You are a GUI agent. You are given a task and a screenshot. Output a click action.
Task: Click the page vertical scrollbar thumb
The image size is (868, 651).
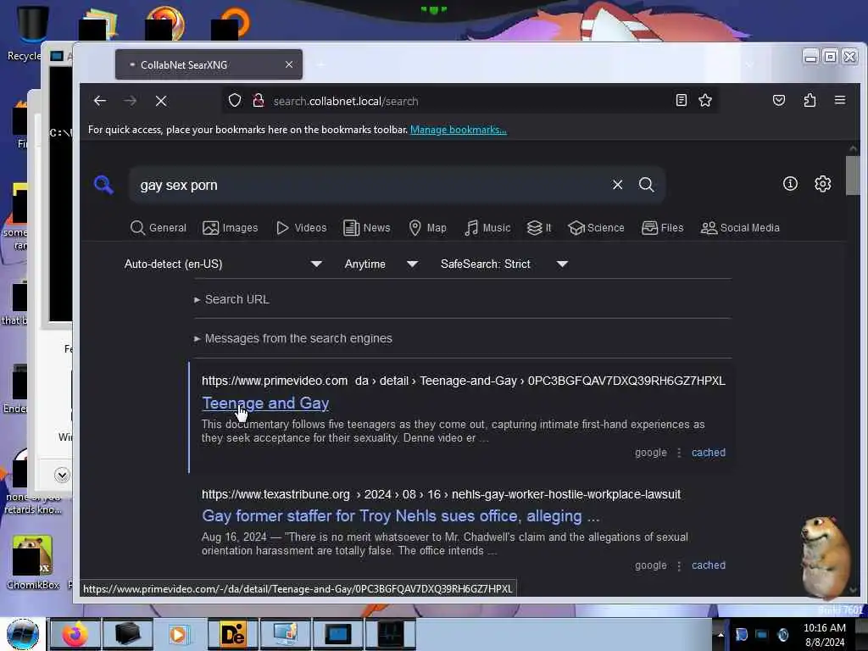click(x=853, y=176)
